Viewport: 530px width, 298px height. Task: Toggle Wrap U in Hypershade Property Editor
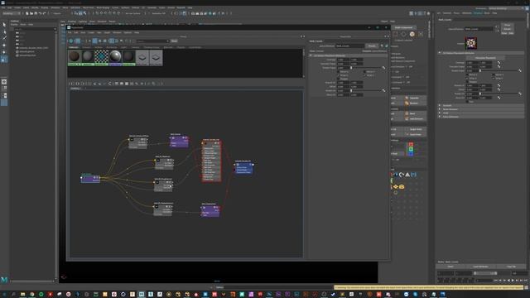tap(339, 75)
